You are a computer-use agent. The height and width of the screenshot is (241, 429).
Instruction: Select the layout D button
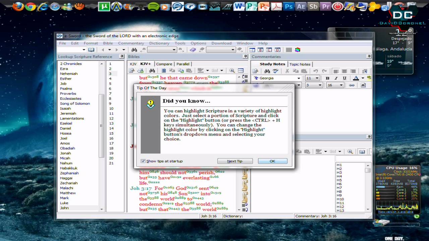[x=277, y=50]
